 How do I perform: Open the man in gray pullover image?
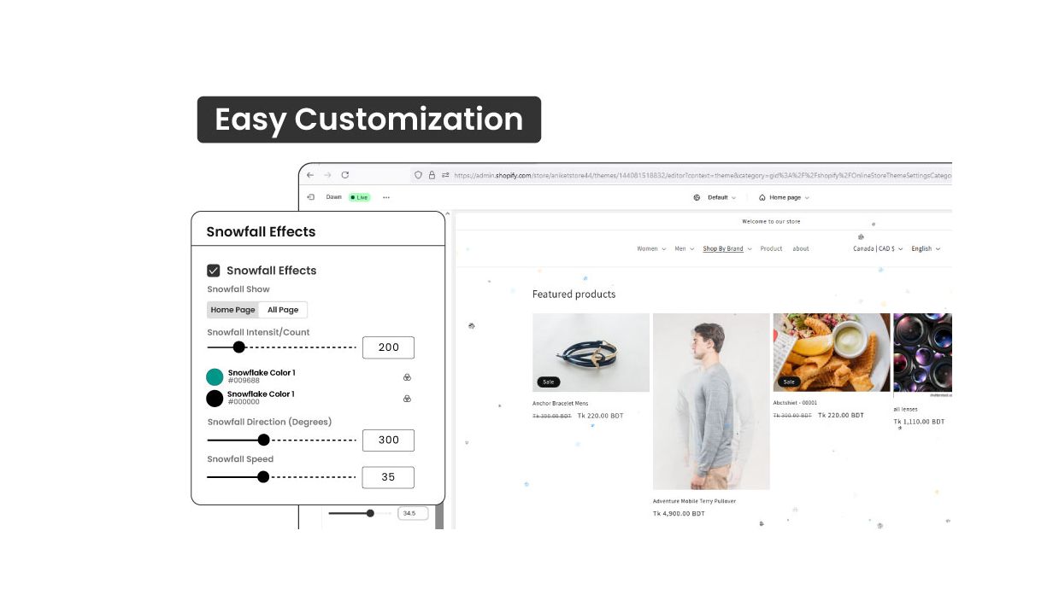click(x=711, y=401)
